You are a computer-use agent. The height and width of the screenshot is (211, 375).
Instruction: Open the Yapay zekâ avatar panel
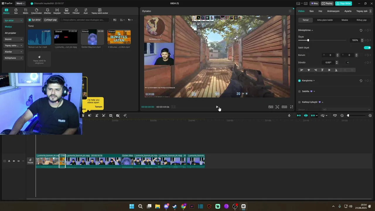[100, 11]
